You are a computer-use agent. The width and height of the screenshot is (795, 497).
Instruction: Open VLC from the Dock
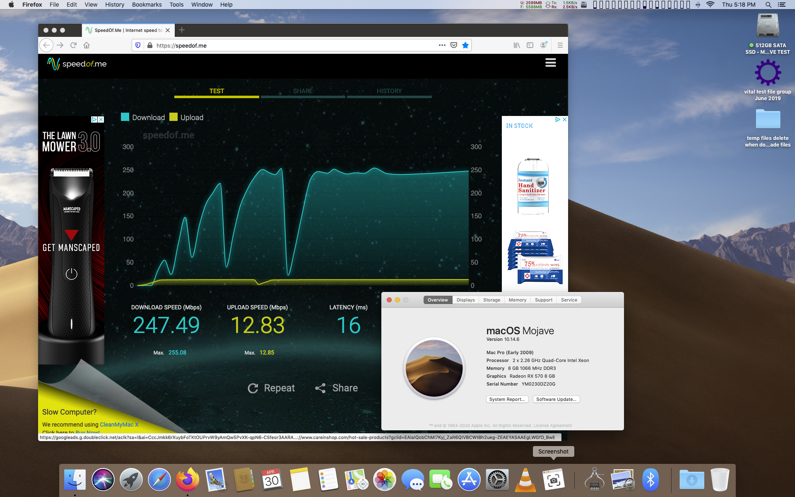[525, 480]
